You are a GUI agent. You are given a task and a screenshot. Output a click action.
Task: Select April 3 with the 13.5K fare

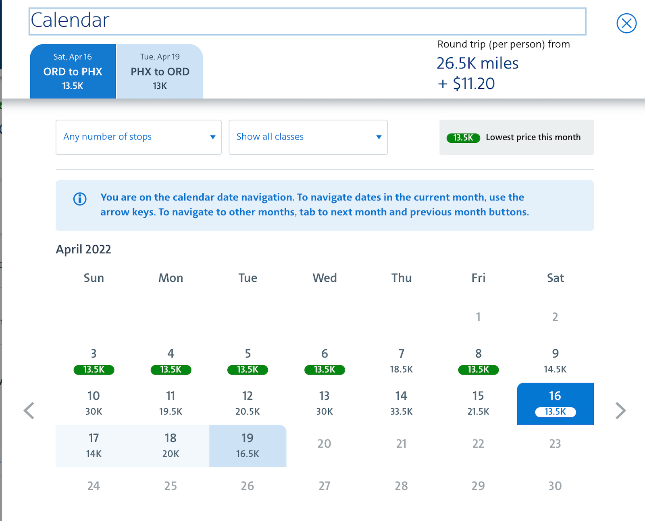(94, 361)
